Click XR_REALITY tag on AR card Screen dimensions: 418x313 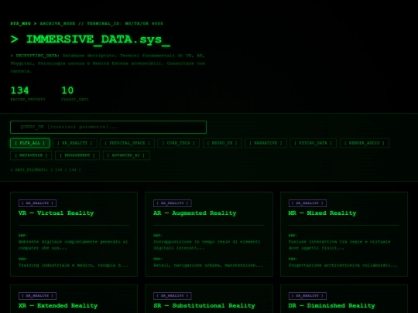[172, 203]
